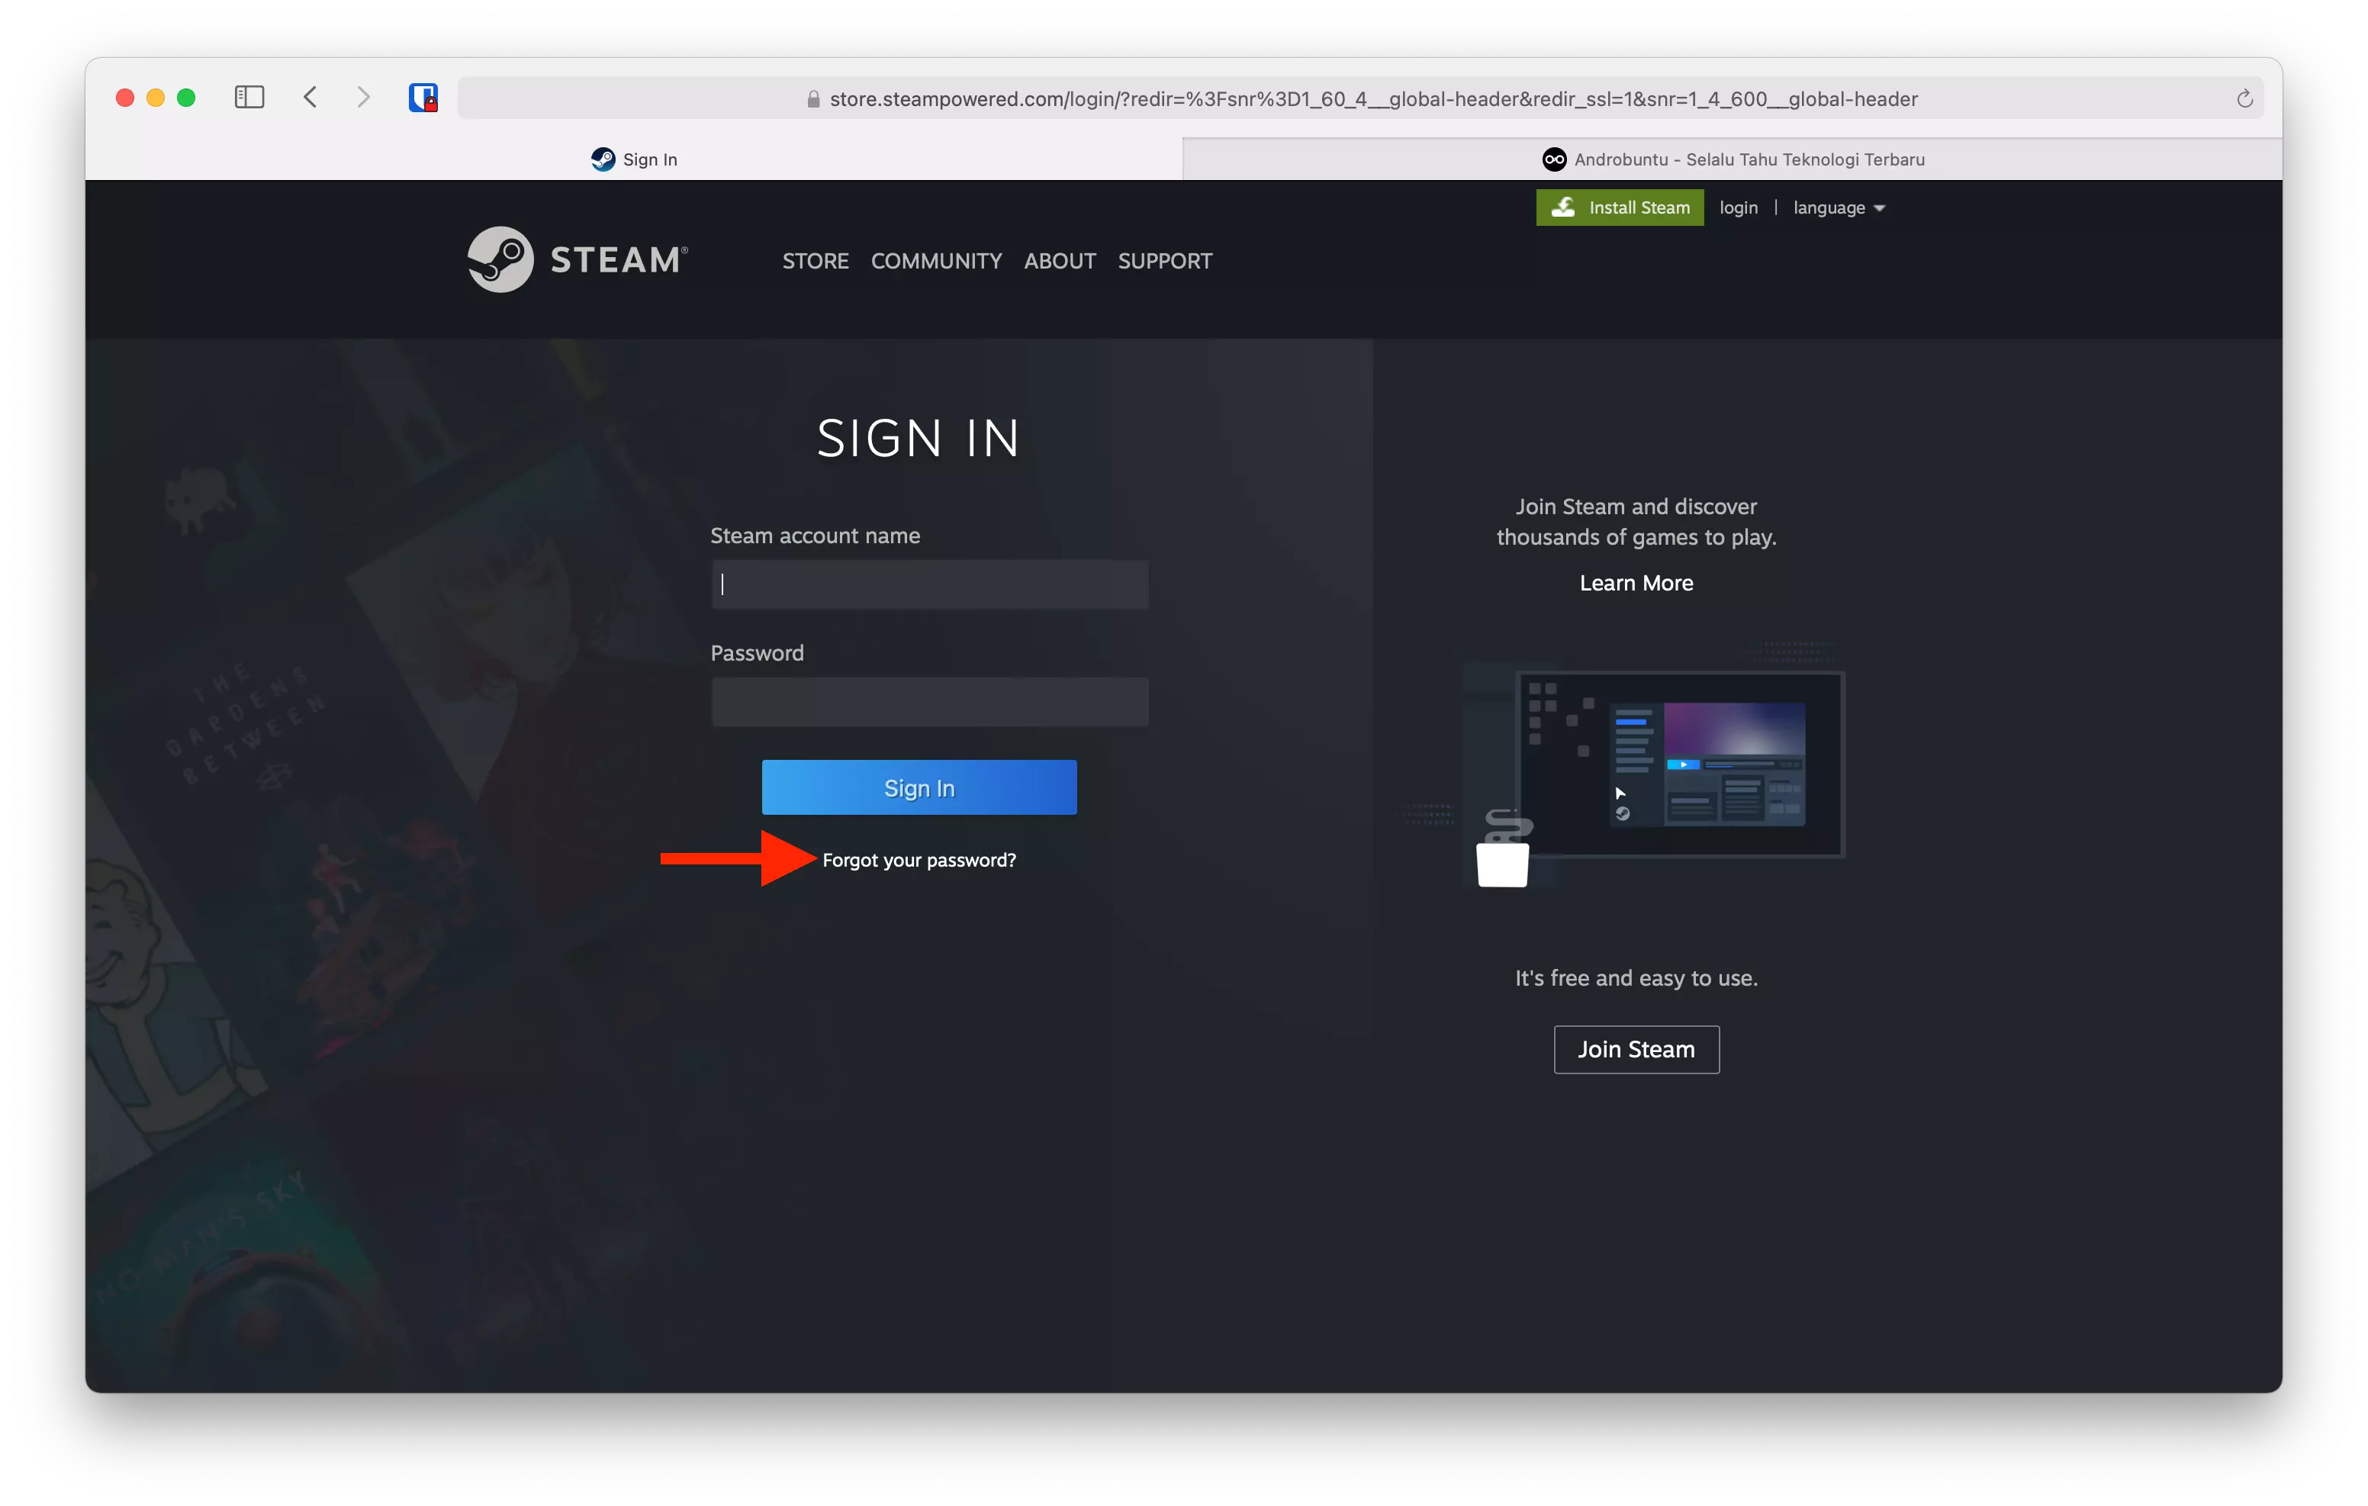Open the COMMUNITY section
2368x1506 pixels.
[x=935, y=261]
